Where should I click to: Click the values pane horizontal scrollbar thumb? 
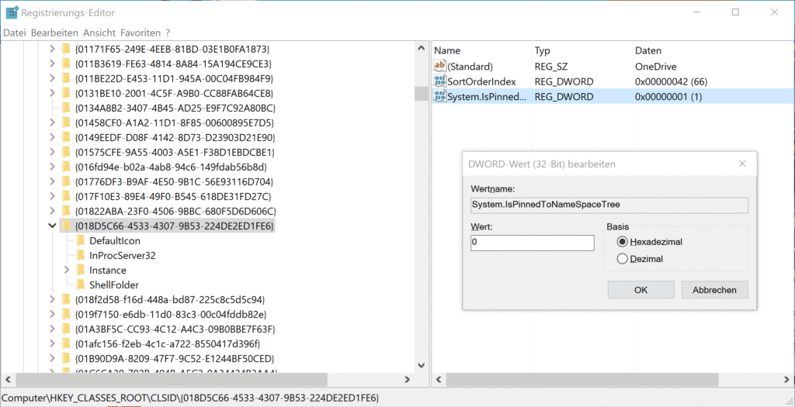coord(582,379)
